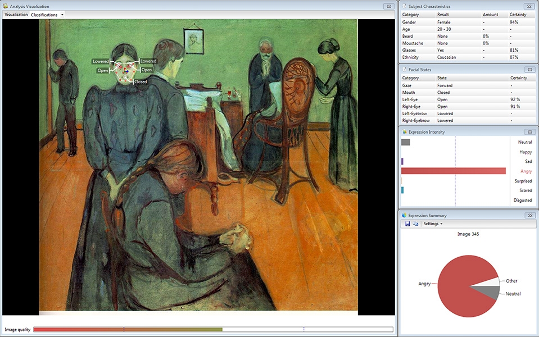The image size is (539, 337).
Task: Click the '94%' certainty value
Action: pos(514,22)
